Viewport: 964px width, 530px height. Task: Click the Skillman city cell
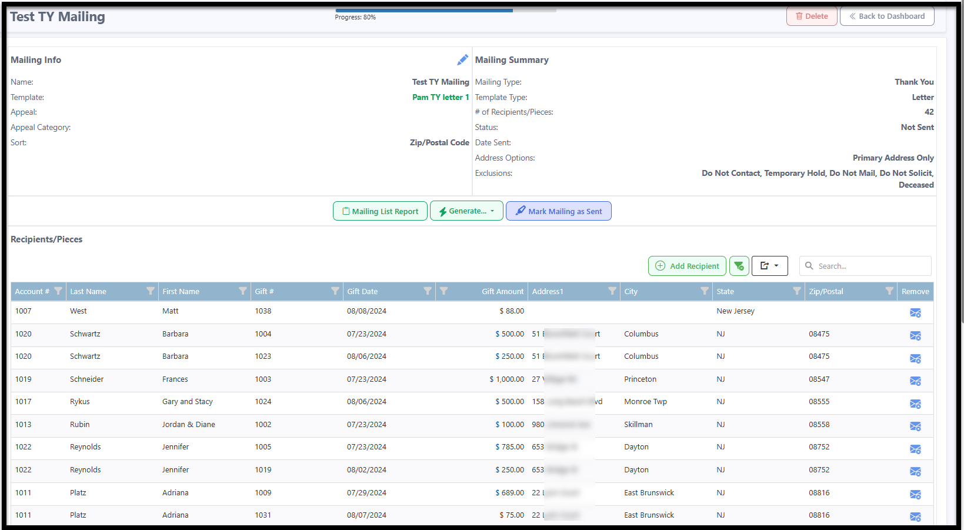coord(638,425)
